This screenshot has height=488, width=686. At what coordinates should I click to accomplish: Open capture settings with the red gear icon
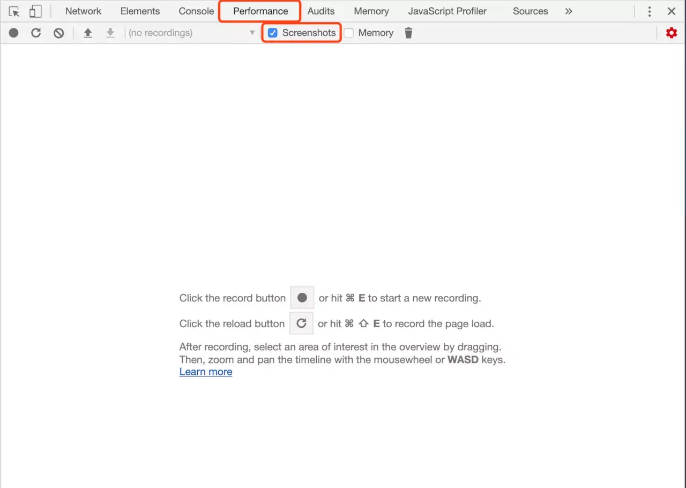point(672,33)
